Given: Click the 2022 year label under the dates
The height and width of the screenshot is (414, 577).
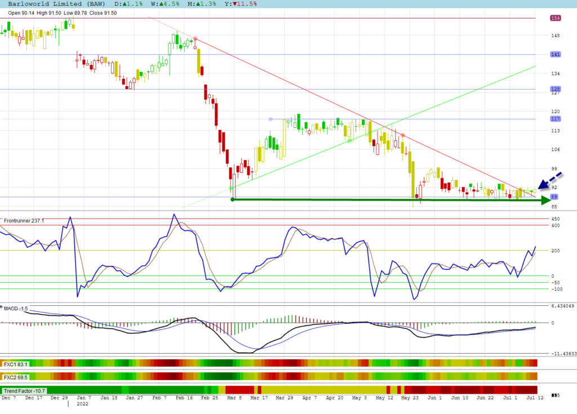Looking at the screenshot, I should (x=82, y=404).
